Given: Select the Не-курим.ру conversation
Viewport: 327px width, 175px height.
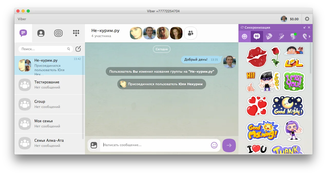Looking at the screenshot, I should pyautogui.click(x=49, y=65).
